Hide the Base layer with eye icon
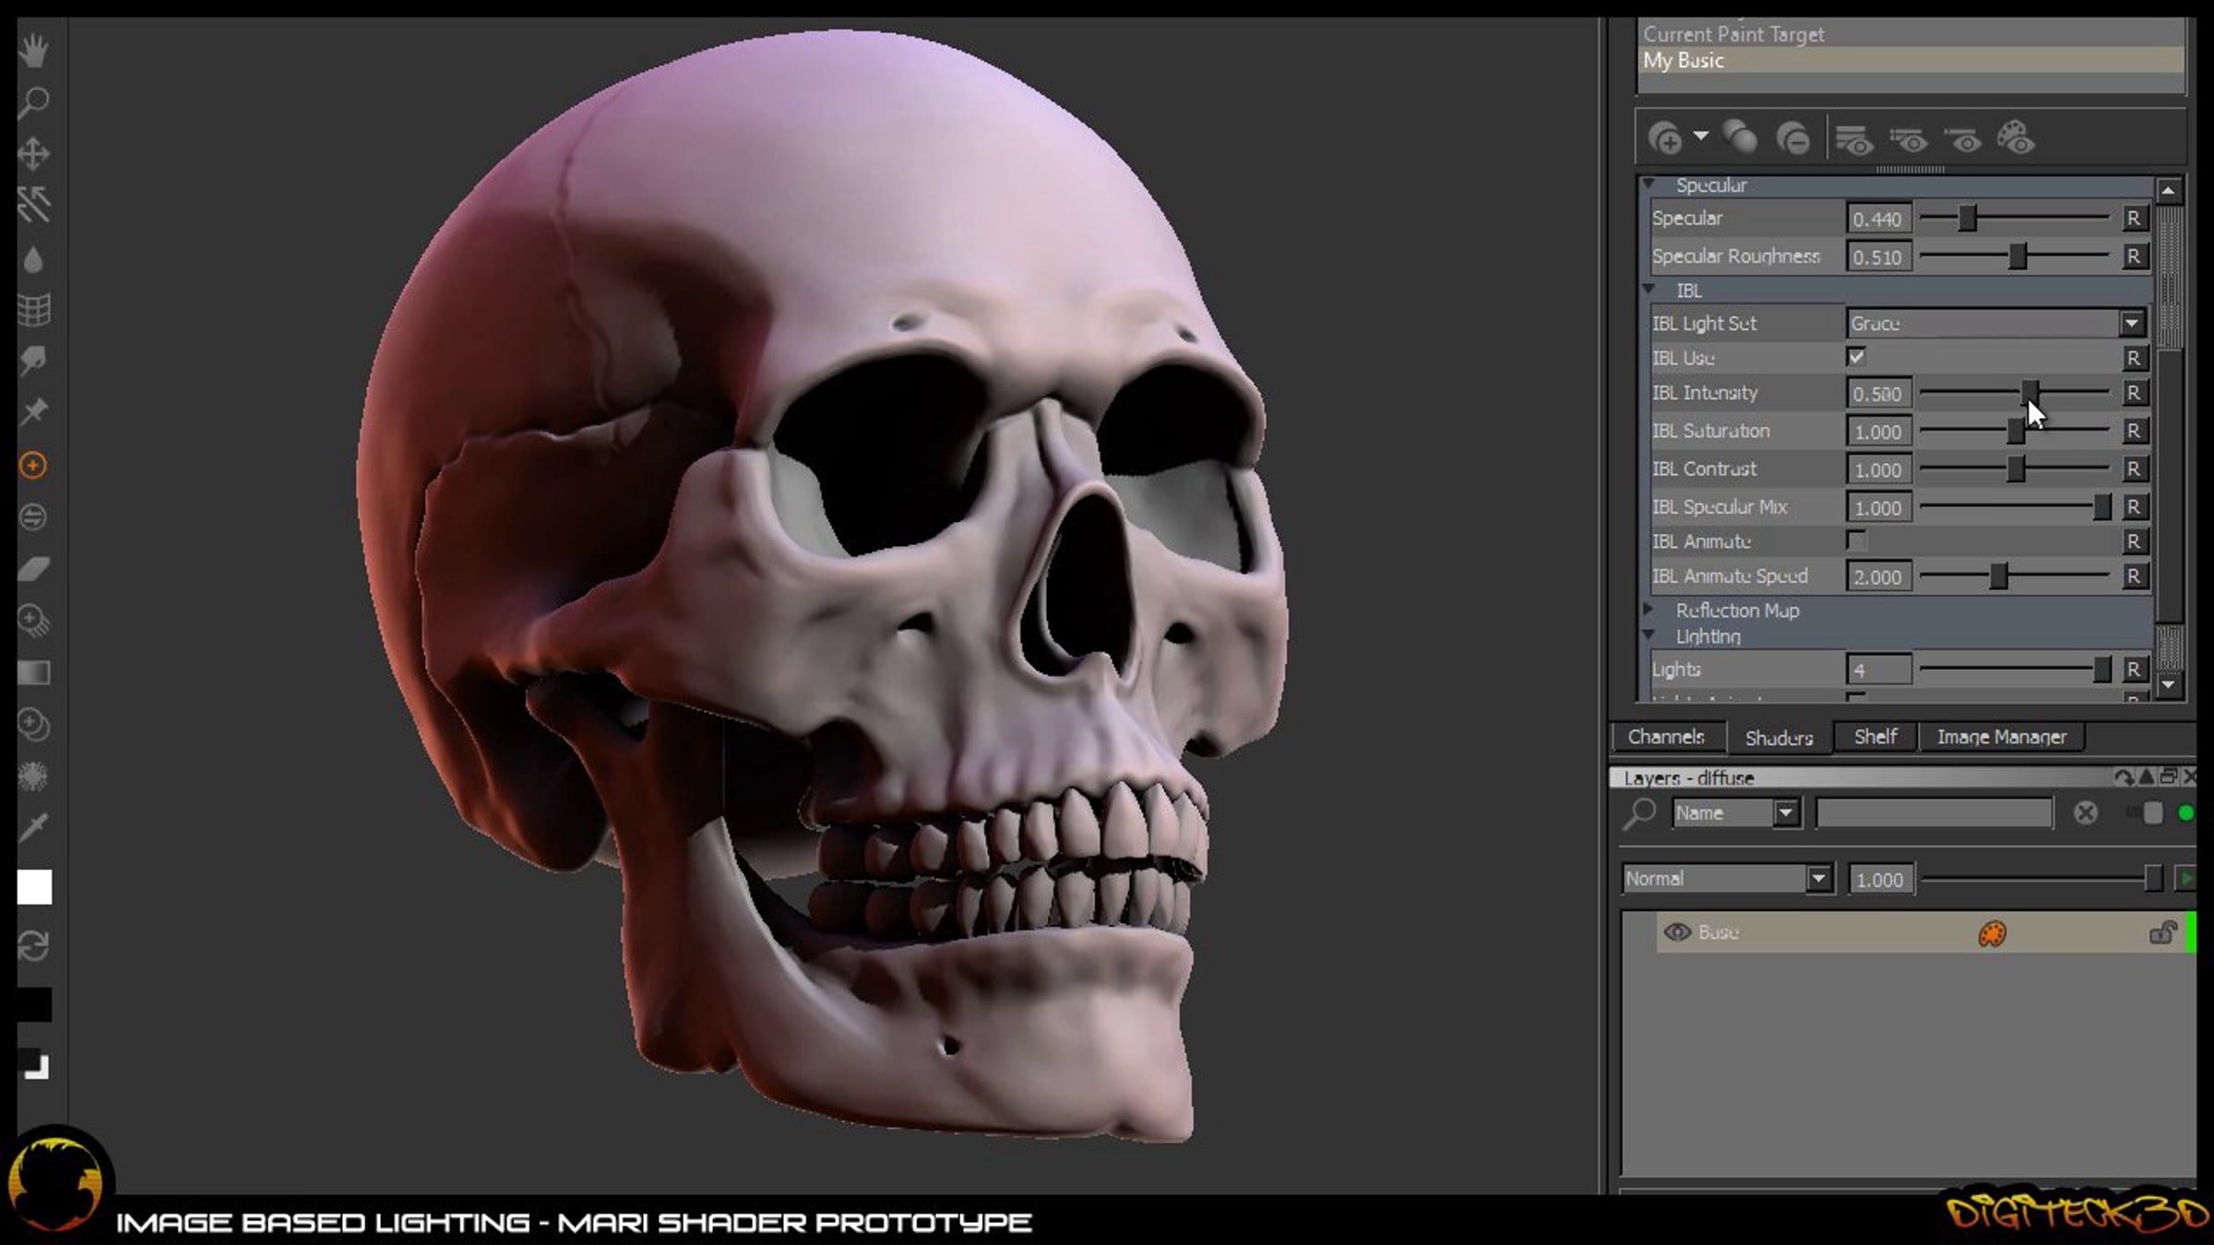The image size is (2214, 1245). [1676, 932]
